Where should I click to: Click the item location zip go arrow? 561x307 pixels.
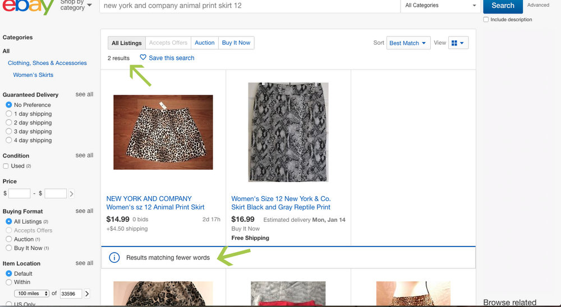86,294
